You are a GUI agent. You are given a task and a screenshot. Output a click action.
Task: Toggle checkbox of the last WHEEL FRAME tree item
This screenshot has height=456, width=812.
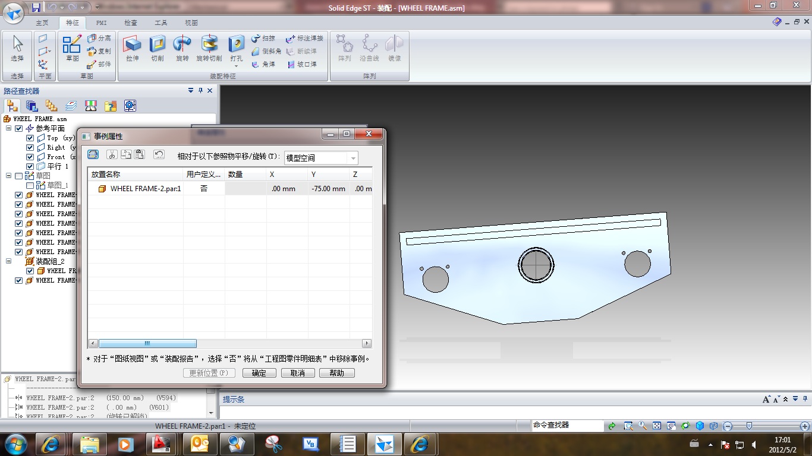pyautogui.click(x=18, y=280)
